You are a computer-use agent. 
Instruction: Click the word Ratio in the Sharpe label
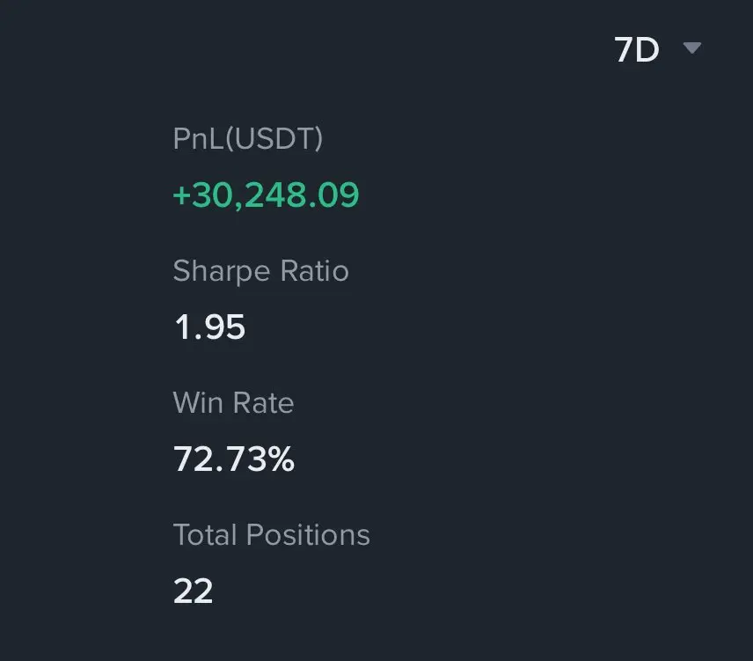[x=315, y=271]
